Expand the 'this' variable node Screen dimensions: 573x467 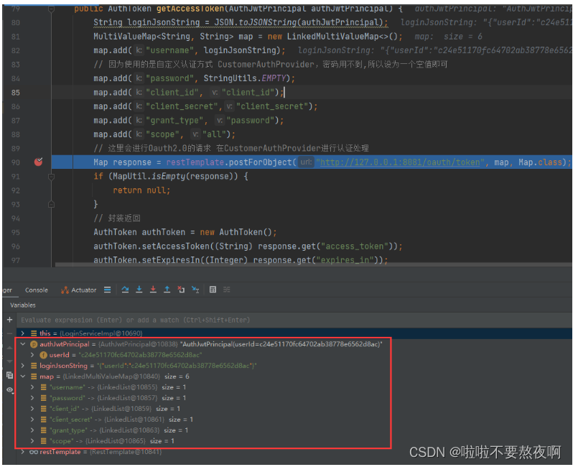23,333
